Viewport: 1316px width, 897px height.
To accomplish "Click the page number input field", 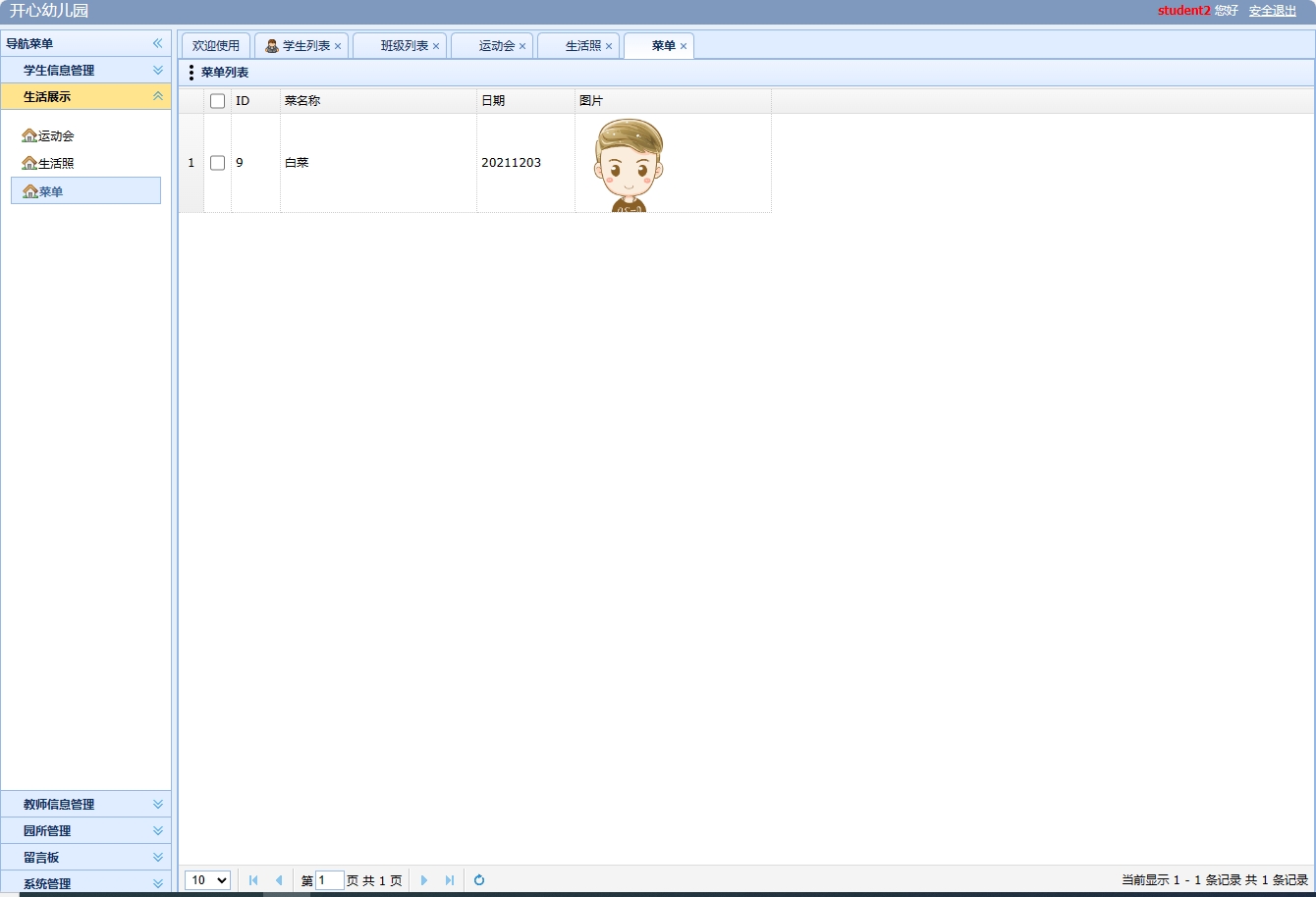I will coord(330,880).
